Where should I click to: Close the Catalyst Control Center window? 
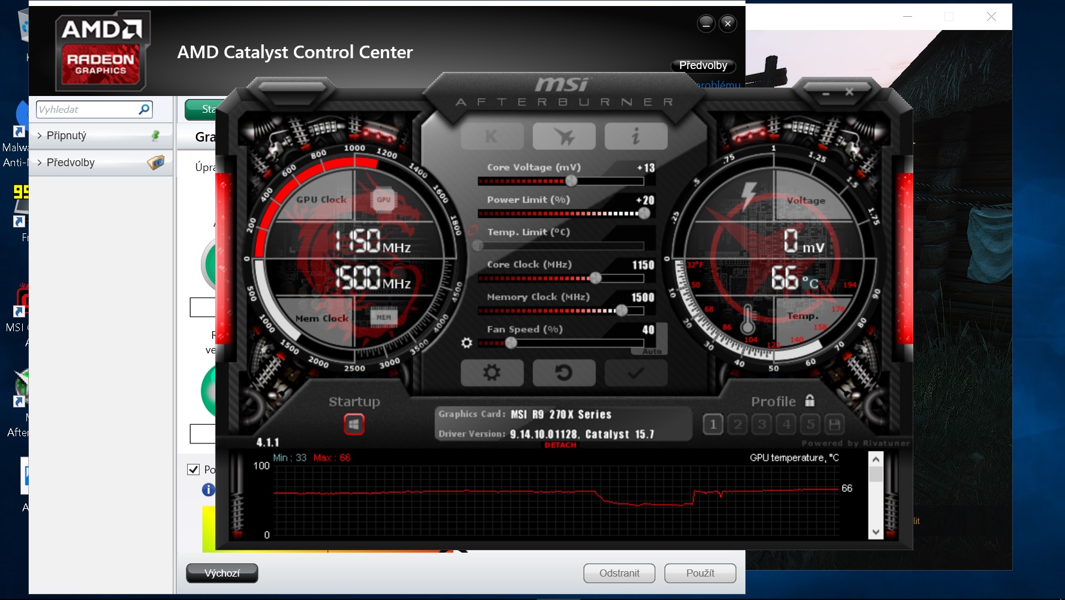pos(727,23)
